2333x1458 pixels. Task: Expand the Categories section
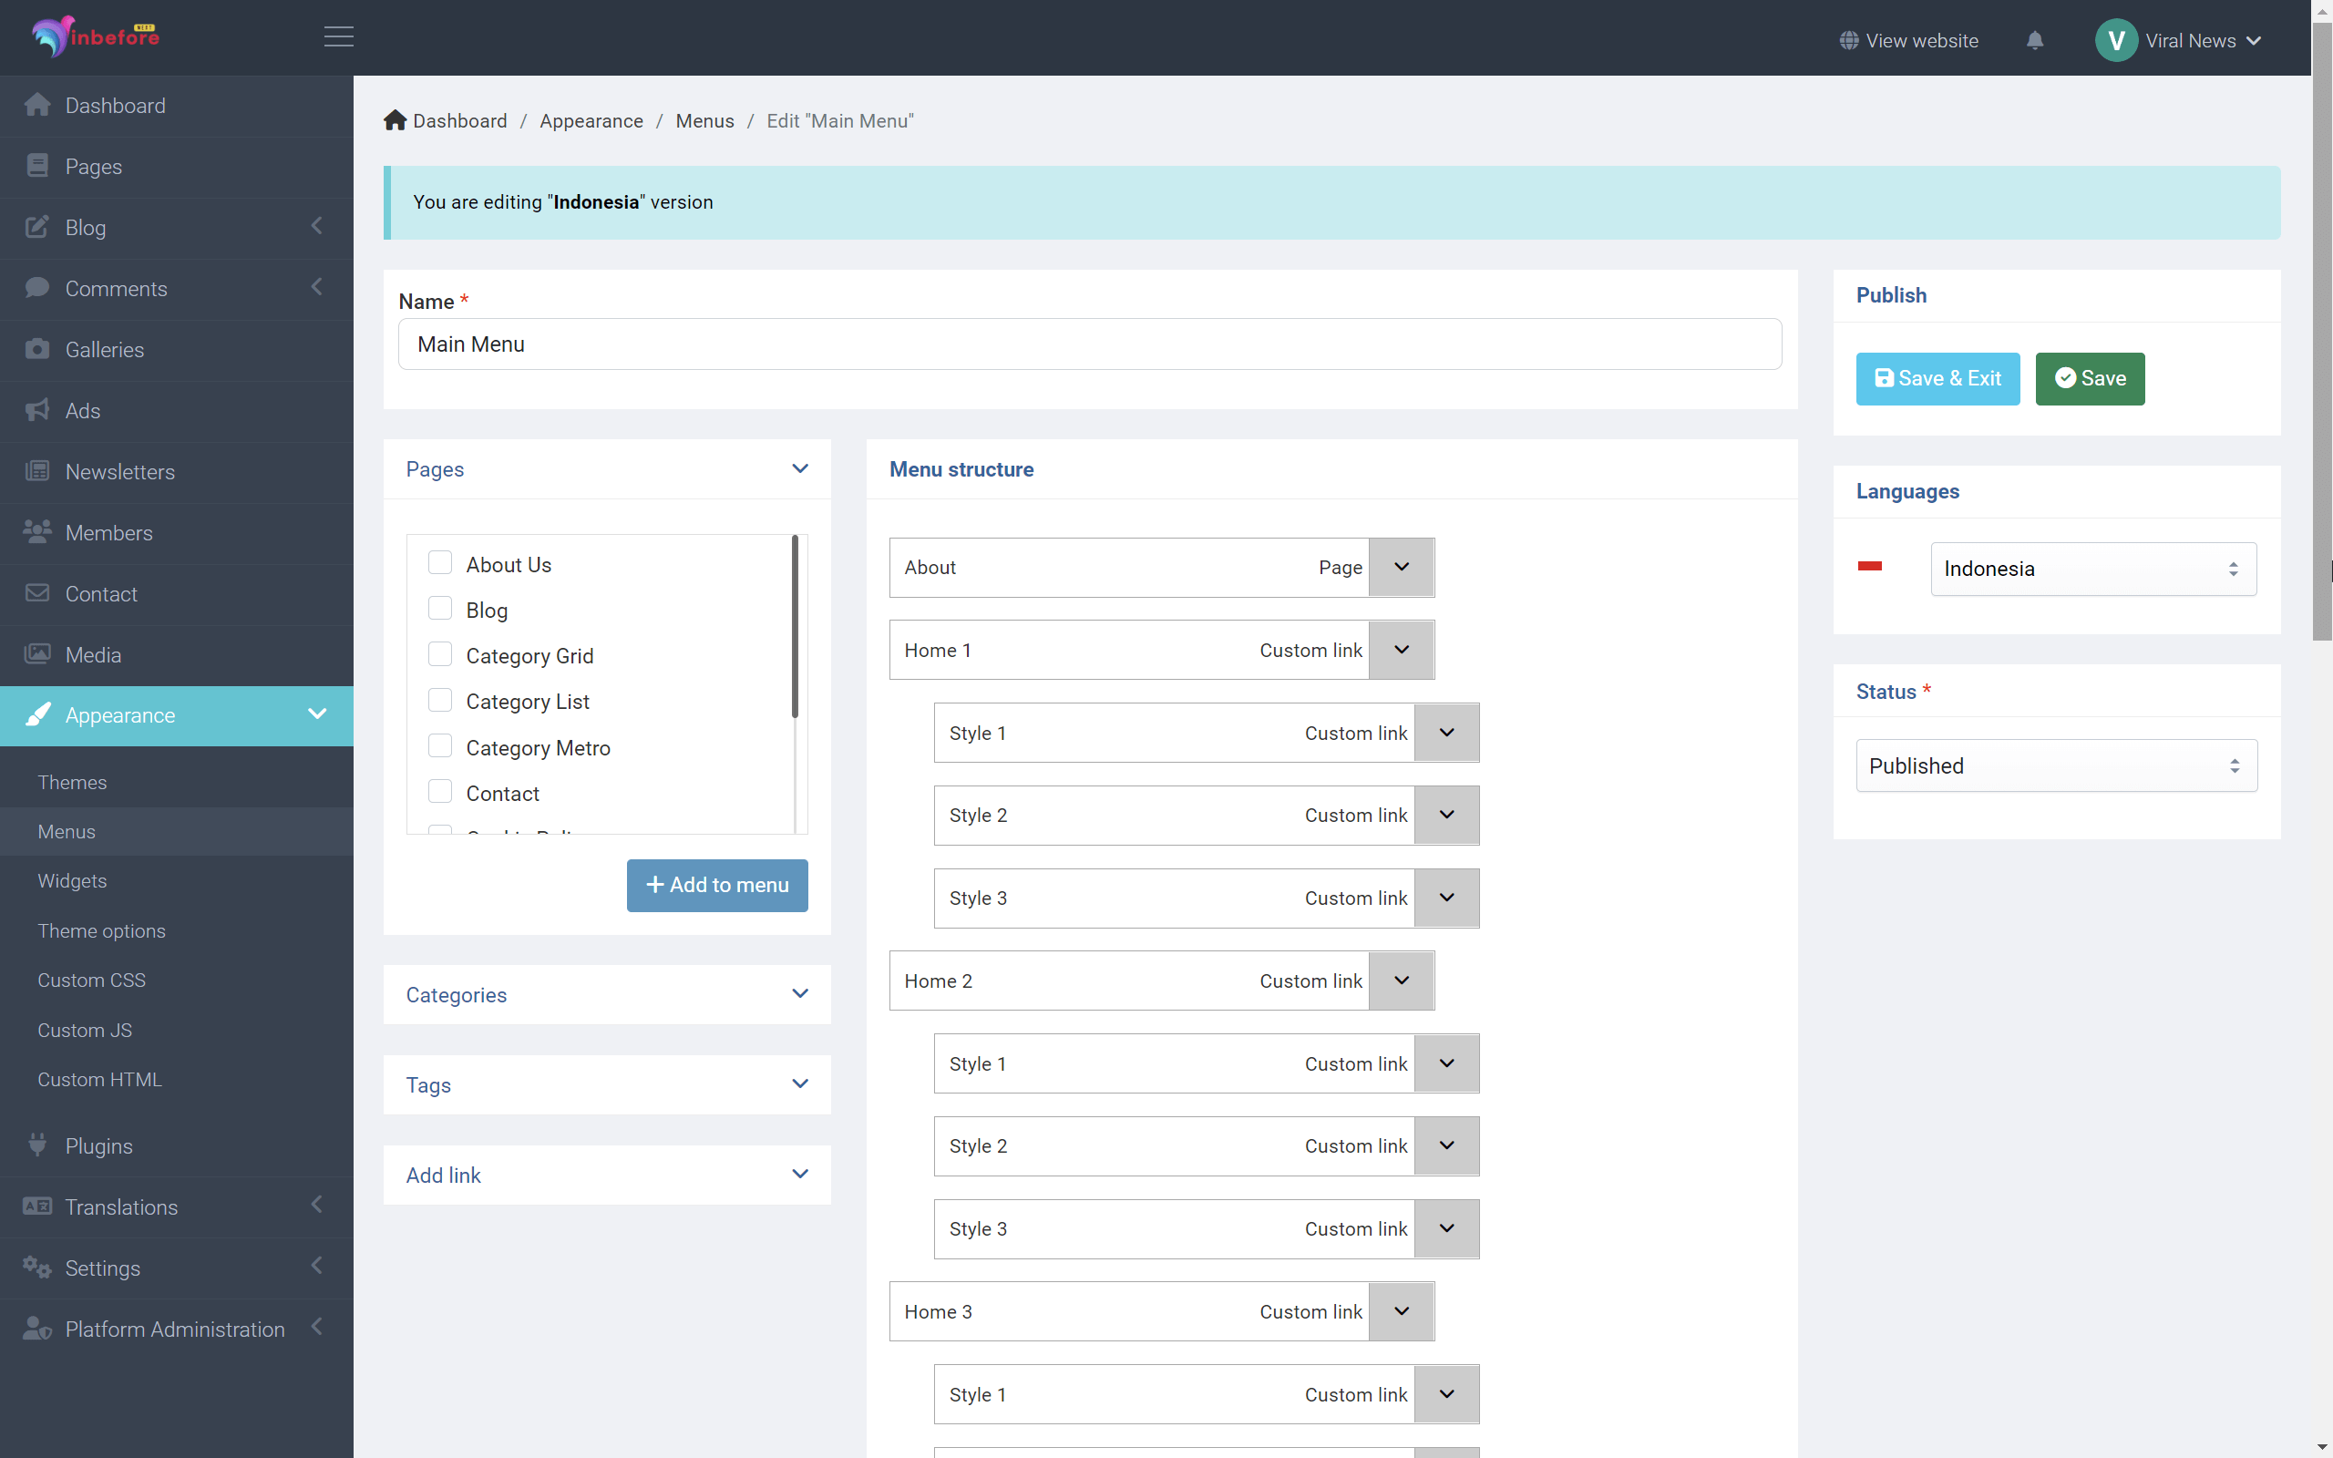[x=799, y=993]
